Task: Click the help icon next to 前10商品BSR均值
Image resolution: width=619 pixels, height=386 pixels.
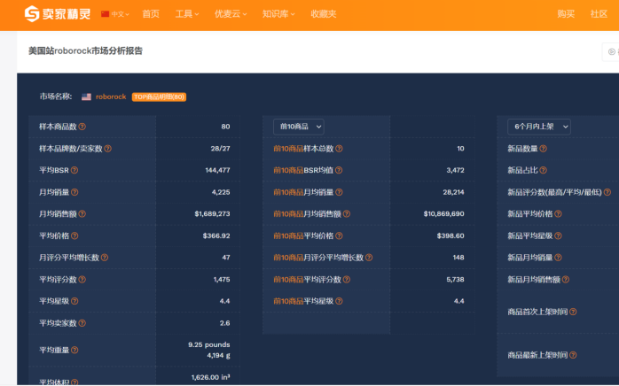Action: point(339,170)
